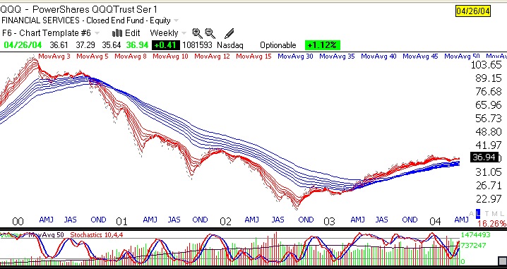Click the green closing price 36.94

tap(137, 45)
